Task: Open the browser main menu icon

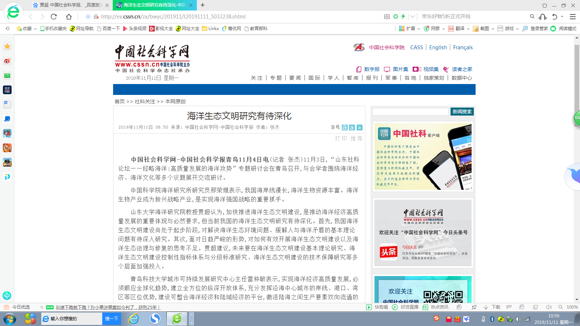Action: [x=573, y=17]
